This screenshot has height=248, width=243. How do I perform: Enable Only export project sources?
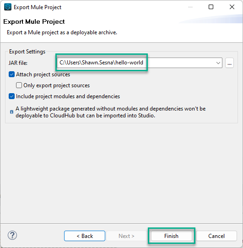click(19, 85)
